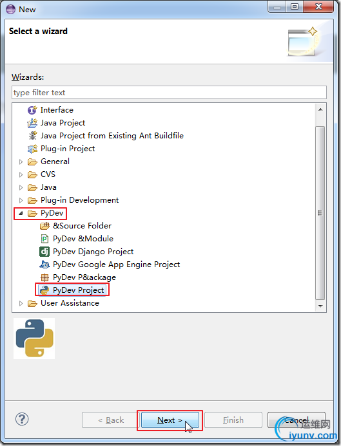This screenshot has width=341, height=446.
Task: Select the PyDev tree label
Action: [52, 213]
